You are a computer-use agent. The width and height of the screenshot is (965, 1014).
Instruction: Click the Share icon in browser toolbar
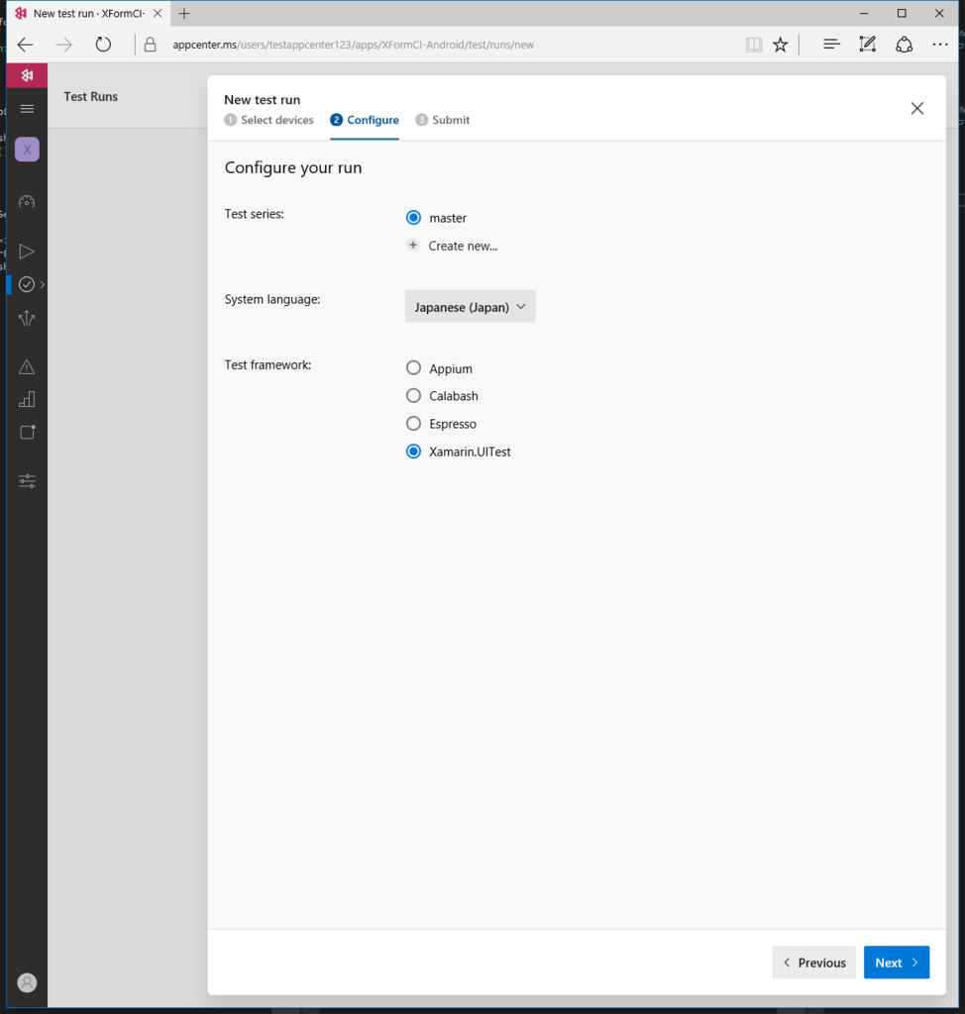(x=905, y=44)
